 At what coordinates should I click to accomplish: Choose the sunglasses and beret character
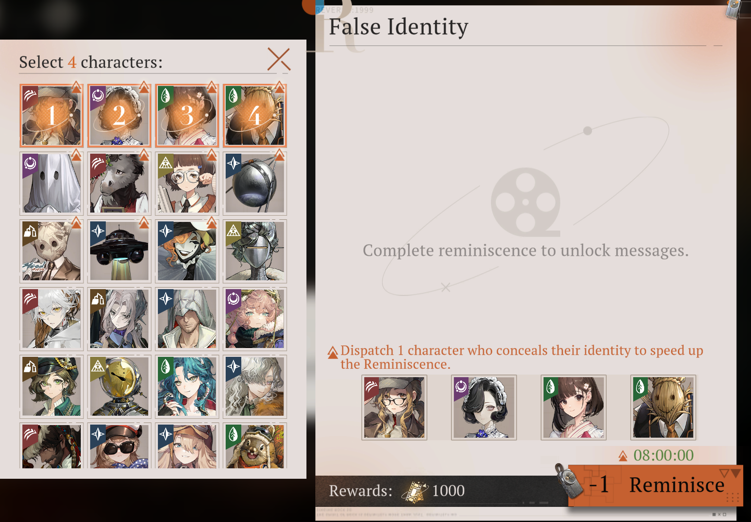pyautogui.click(x=119, y=445)
